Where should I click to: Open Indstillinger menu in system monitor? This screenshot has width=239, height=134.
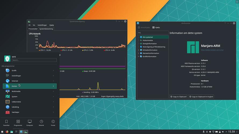point(42,25)
